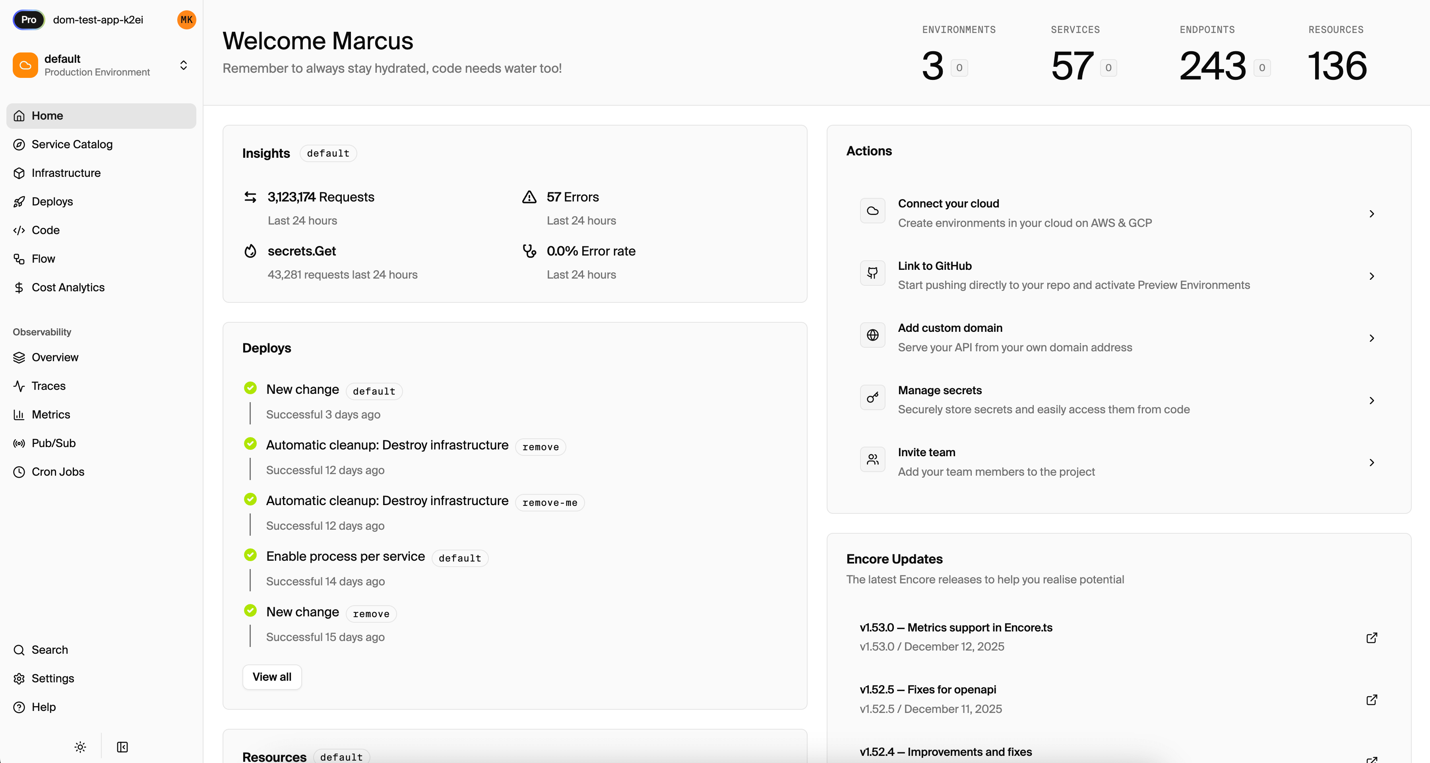Open the v1.53.0 release notes external link
This screenshot has height=763, width=1430.
[x=1372, y=638]
